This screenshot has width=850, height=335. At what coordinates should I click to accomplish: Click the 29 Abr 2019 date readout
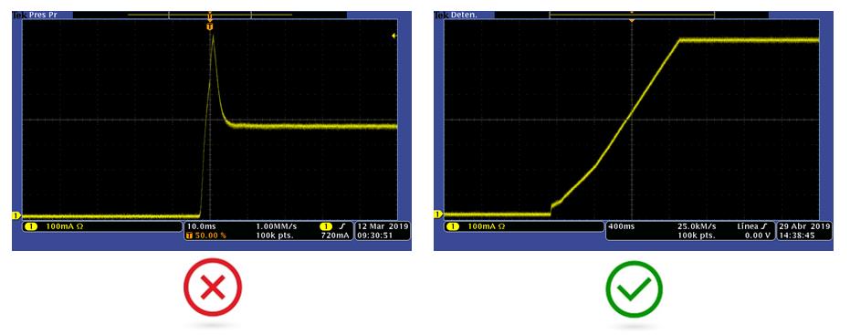pyautogui.click(x=804, y=226)
